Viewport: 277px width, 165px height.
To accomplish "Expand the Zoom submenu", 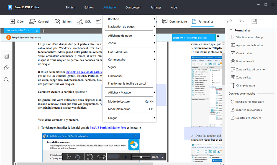I will pos(129,43).
